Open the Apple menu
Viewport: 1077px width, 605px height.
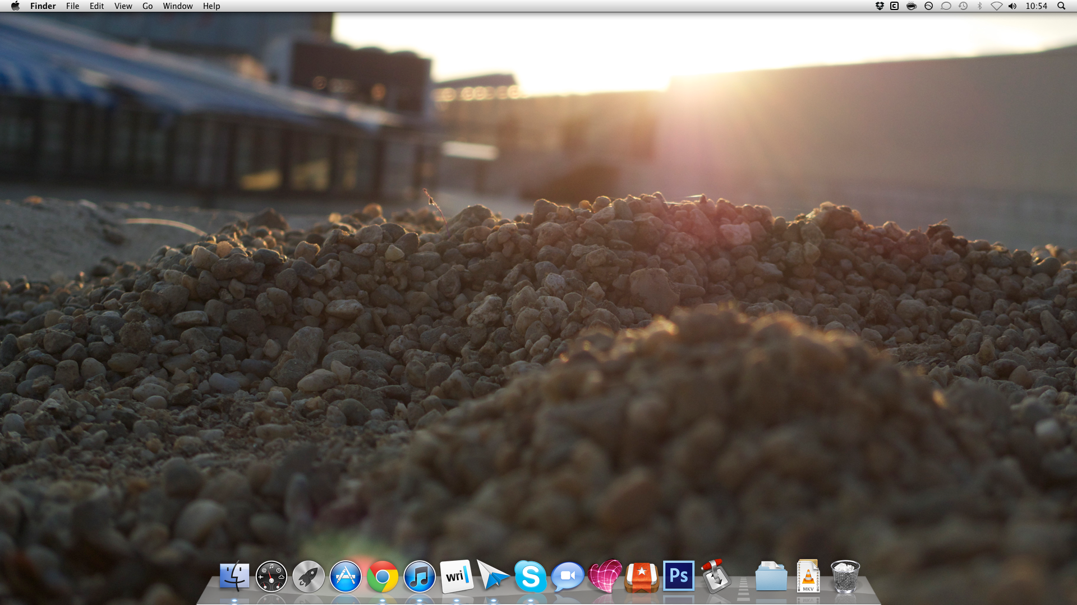pyautogui.click(x=15, y=6)
